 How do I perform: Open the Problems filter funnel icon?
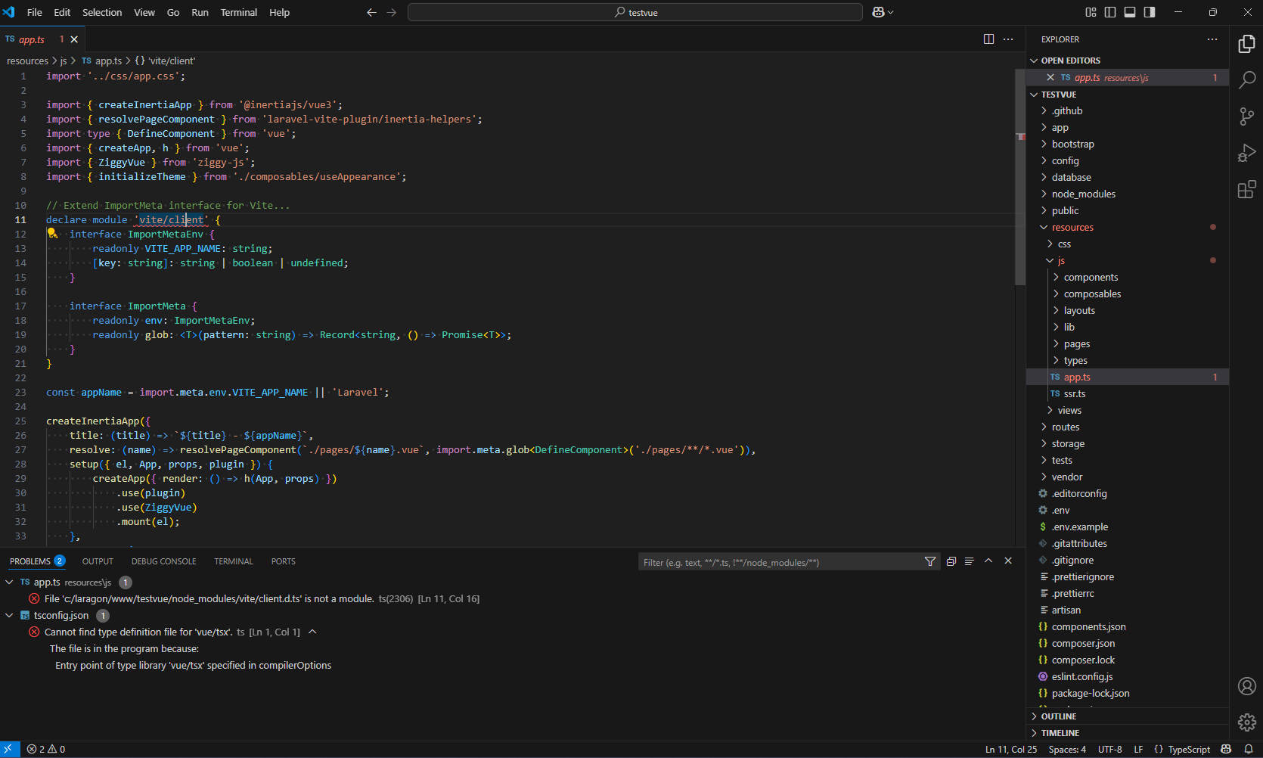pyautogui.click(x=930, y=561)
